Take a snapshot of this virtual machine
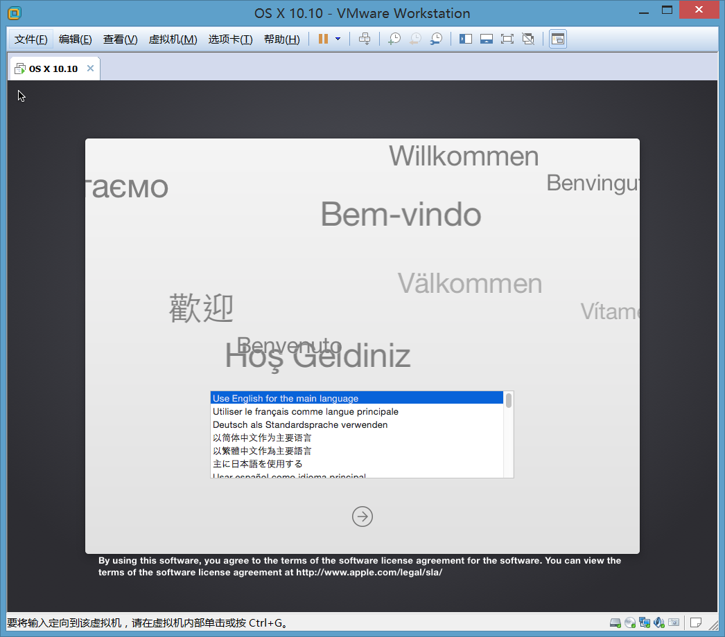The image size is (725, 637). point(394,39)
